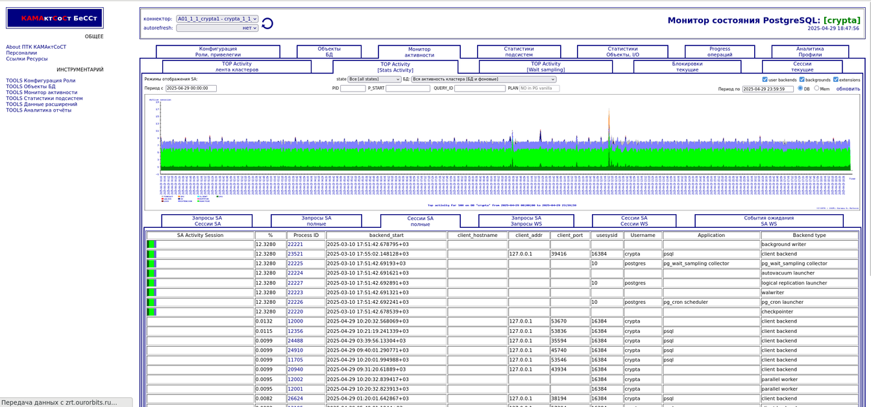Open TOOLS Аналитика отчёты link
Screen dimensions: 871x407
pyautogui.click(x=39, y=110)
